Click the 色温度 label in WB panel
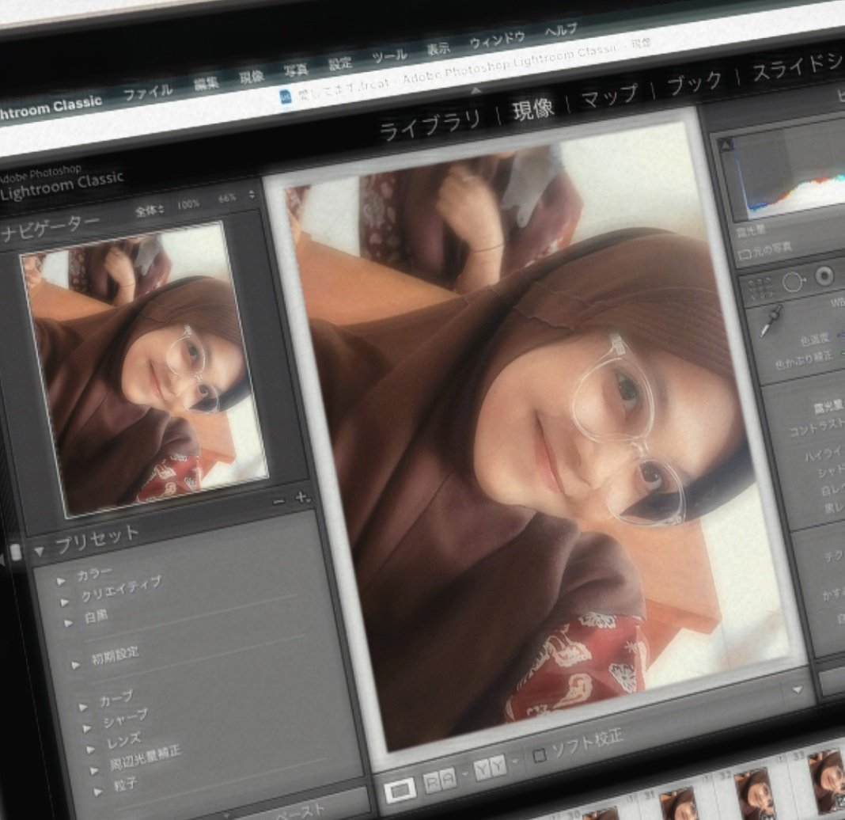 click(814, 340)
